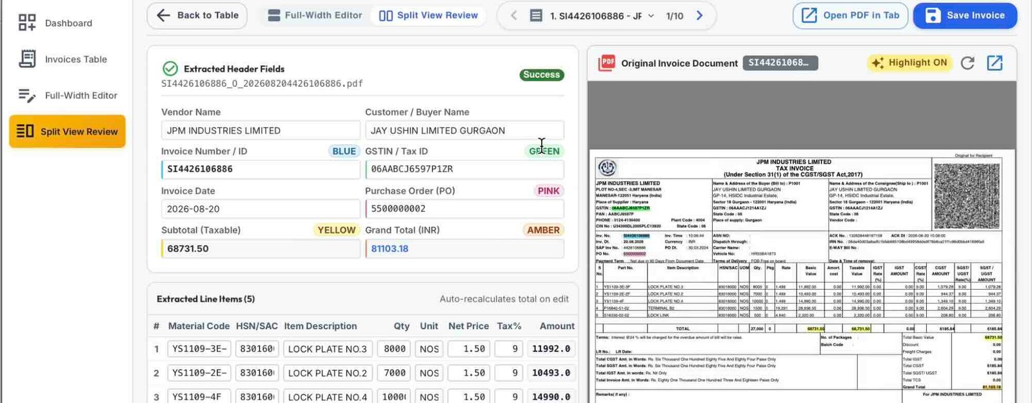This screenshot has height=403, width=1032.
Task: Open the invoice selector dropdown SI4426106886
Action: [592, 15]
